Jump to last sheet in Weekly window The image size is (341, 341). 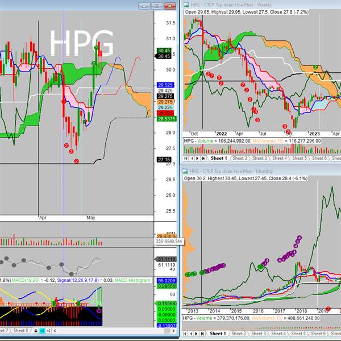(x=203, y=159)
